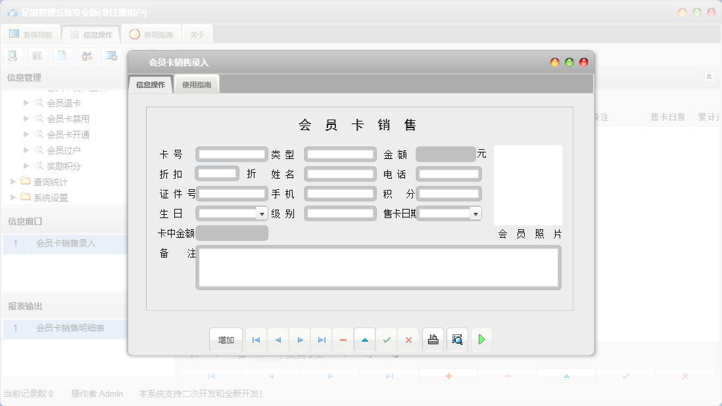
Task: Click the printer icon
Action: pyautogui.click(x=433, y=340)
